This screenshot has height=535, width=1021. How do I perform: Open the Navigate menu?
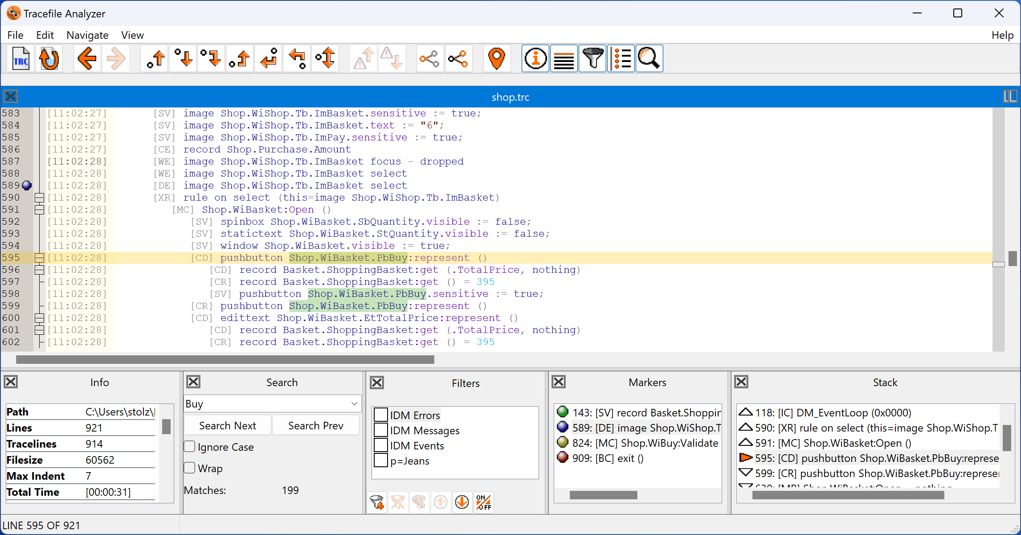pyautogui.click(x=87, y=35)
